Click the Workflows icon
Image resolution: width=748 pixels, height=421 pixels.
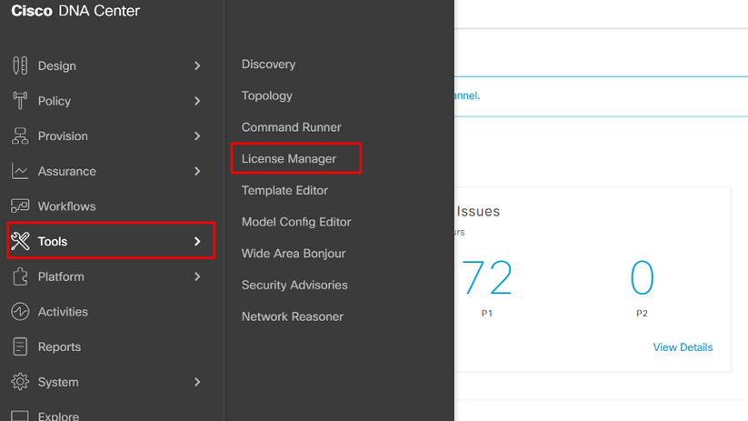[20, 206]
